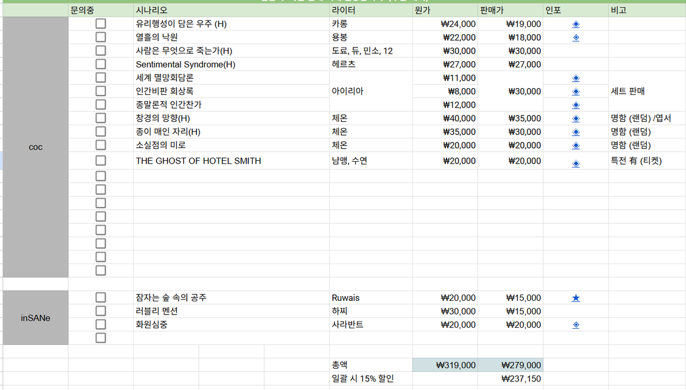Select writer cell 헤르츠
The height and width of the screenshot is (390, 686).
(x=371, y=64)
